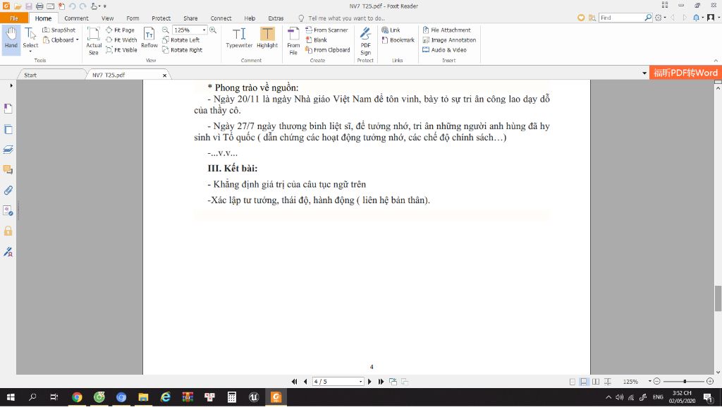Viewport: 722px width, 417px height.
Task: Open the Attachments paperclip panel
Action: pyautogui.click(x=8, y=190)
